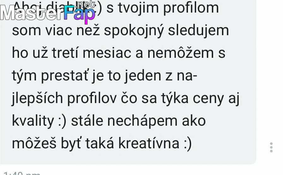This screenshot has height=175, width=283.
Task: Open the three-dot message options menu
Action: (271, 148)
